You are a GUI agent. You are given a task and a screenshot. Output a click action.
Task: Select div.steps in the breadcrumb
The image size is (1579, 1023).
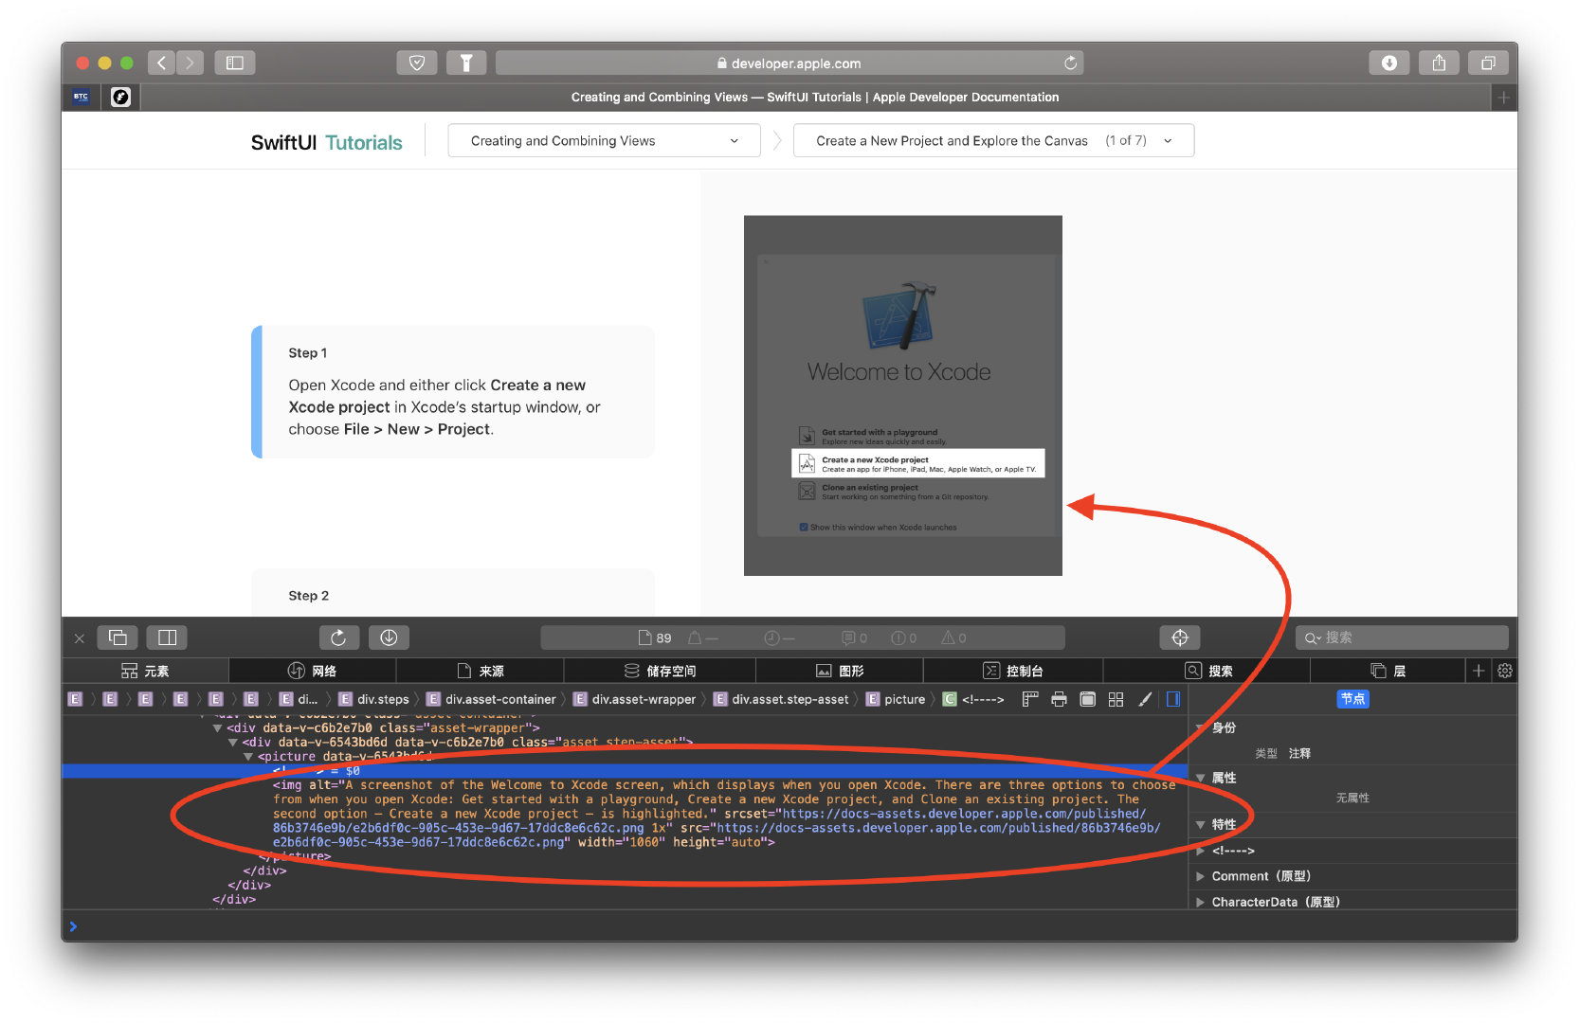374,699
